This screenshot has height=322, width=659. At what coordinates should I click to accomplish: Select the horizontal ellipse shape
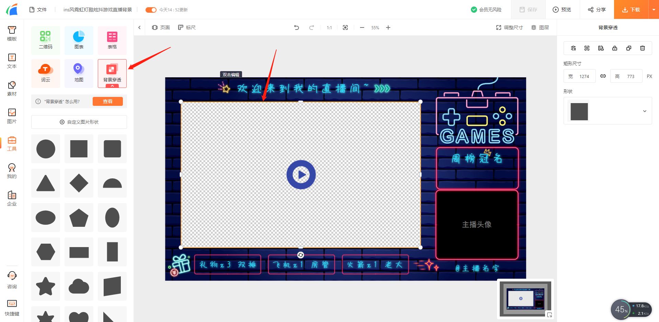[46, 218]
